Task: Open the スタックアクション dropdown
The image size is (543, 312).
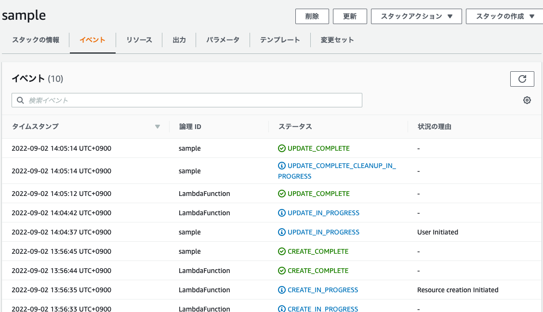Action: tap(416, 16)
